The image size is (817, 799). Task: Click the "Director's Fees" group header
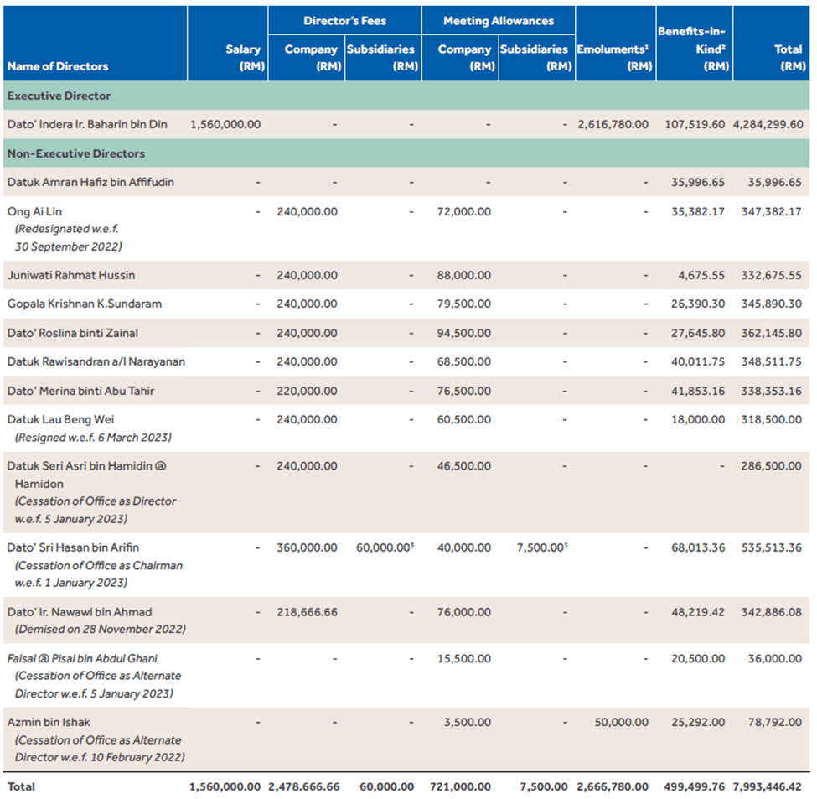tap(343, 21)
